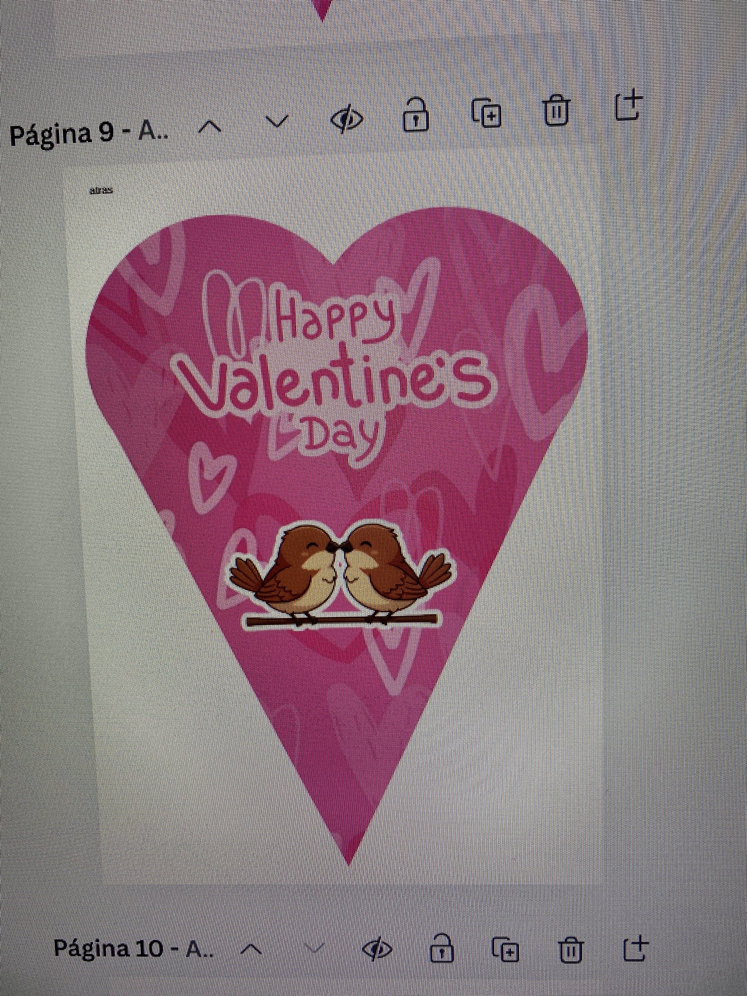Viewport: 747px width, 996px height.
Task: Click the 'Página 9' page title
Action: point(88,133)
